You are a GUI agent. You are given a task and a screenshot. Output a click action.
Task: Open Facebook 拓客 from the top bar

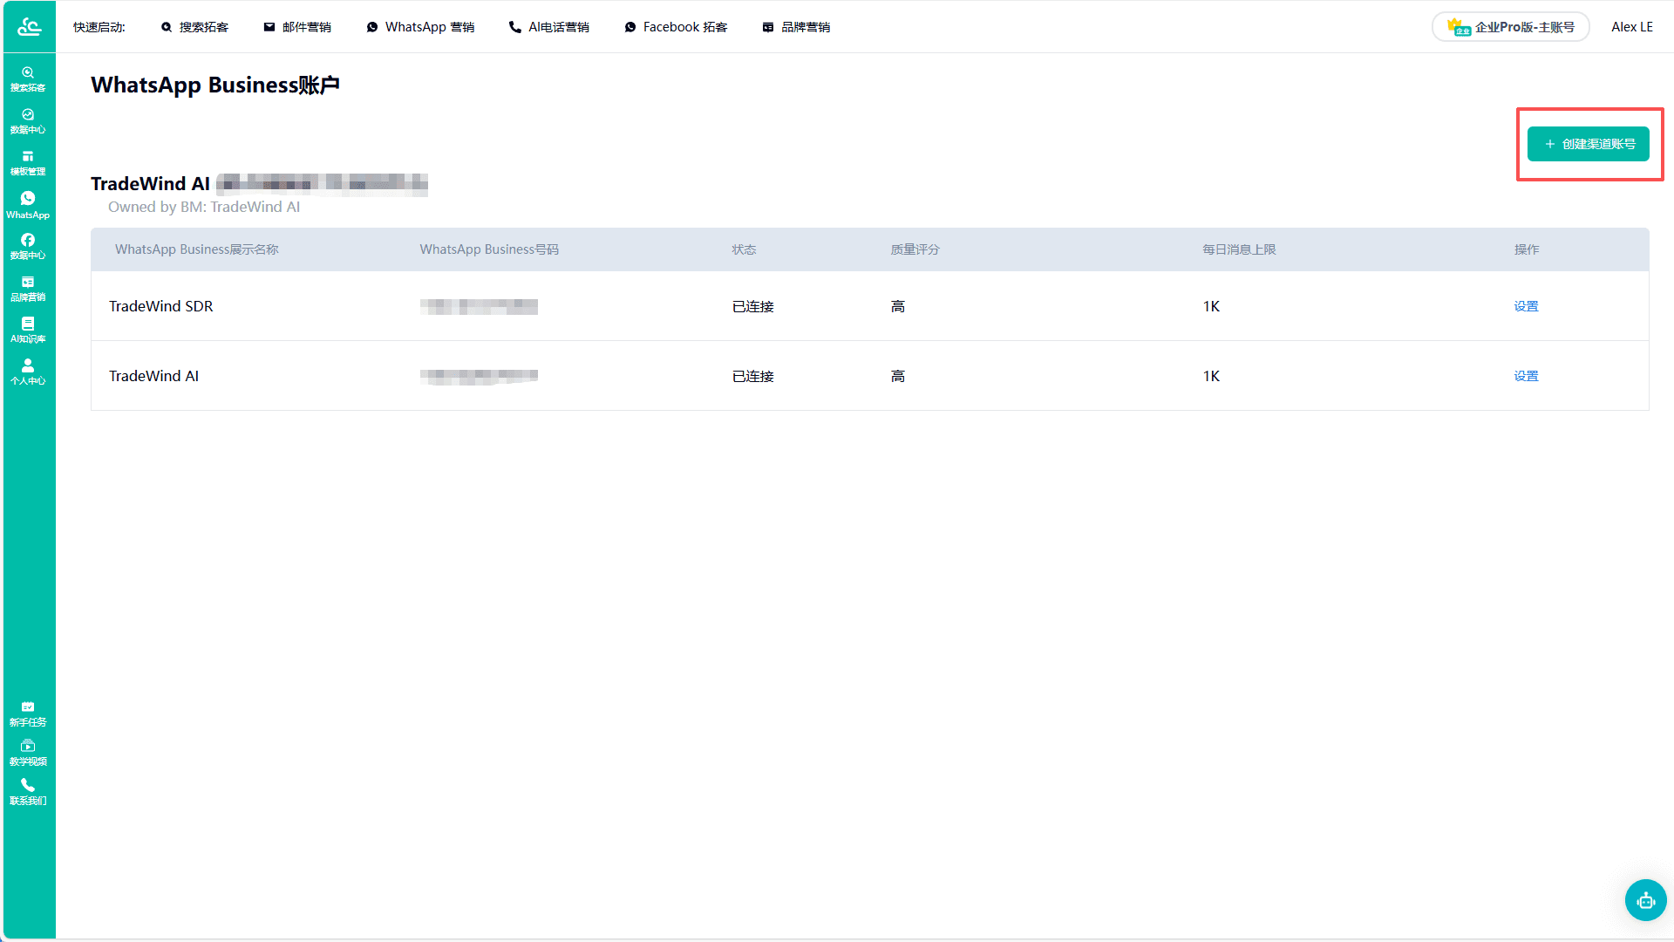[x=676, y=27]
